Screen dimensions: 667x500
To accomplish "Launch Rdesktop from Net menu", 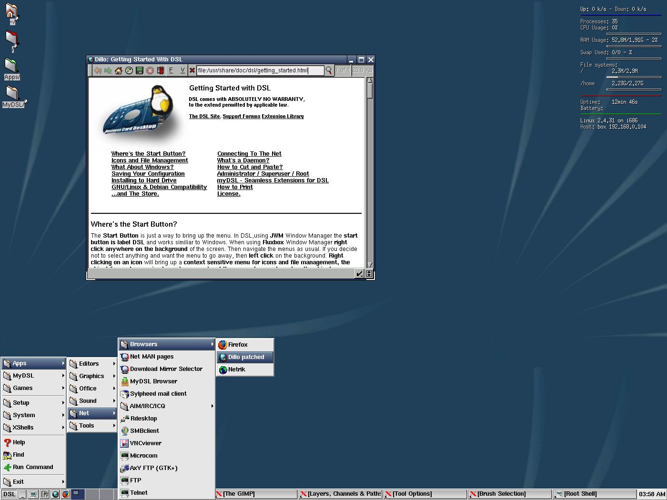I will pyautogui.click(x=167, y=419).
